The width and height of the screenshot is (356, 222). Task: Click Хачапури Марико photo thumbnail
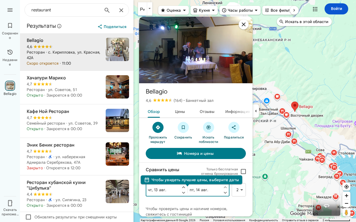coord(117,87)
